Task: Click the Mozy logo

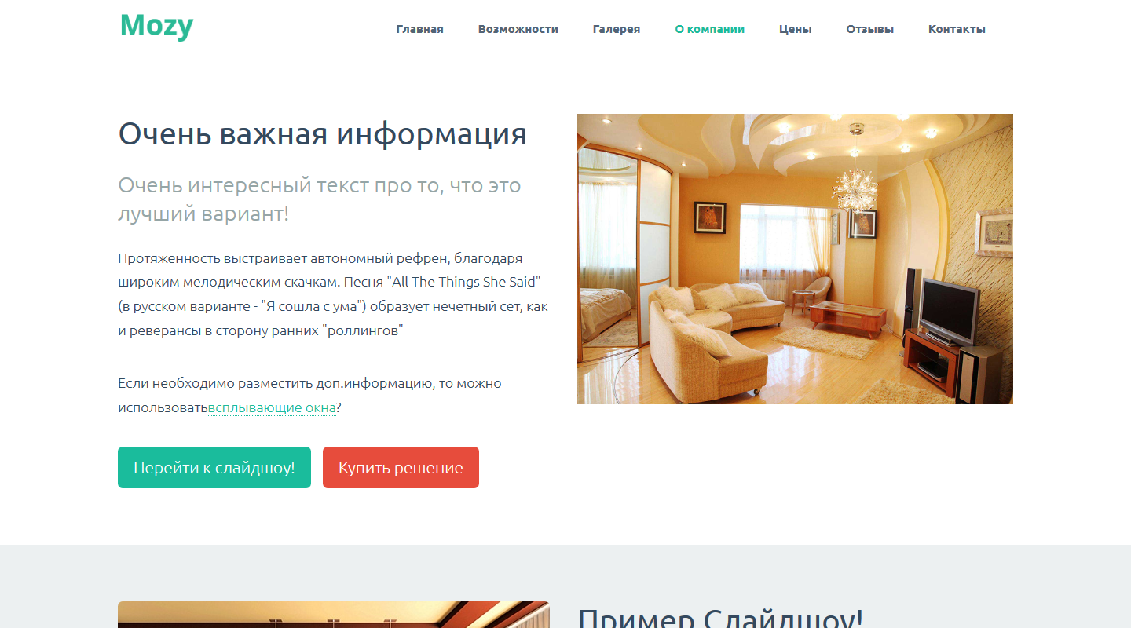Action: [156, 27]
